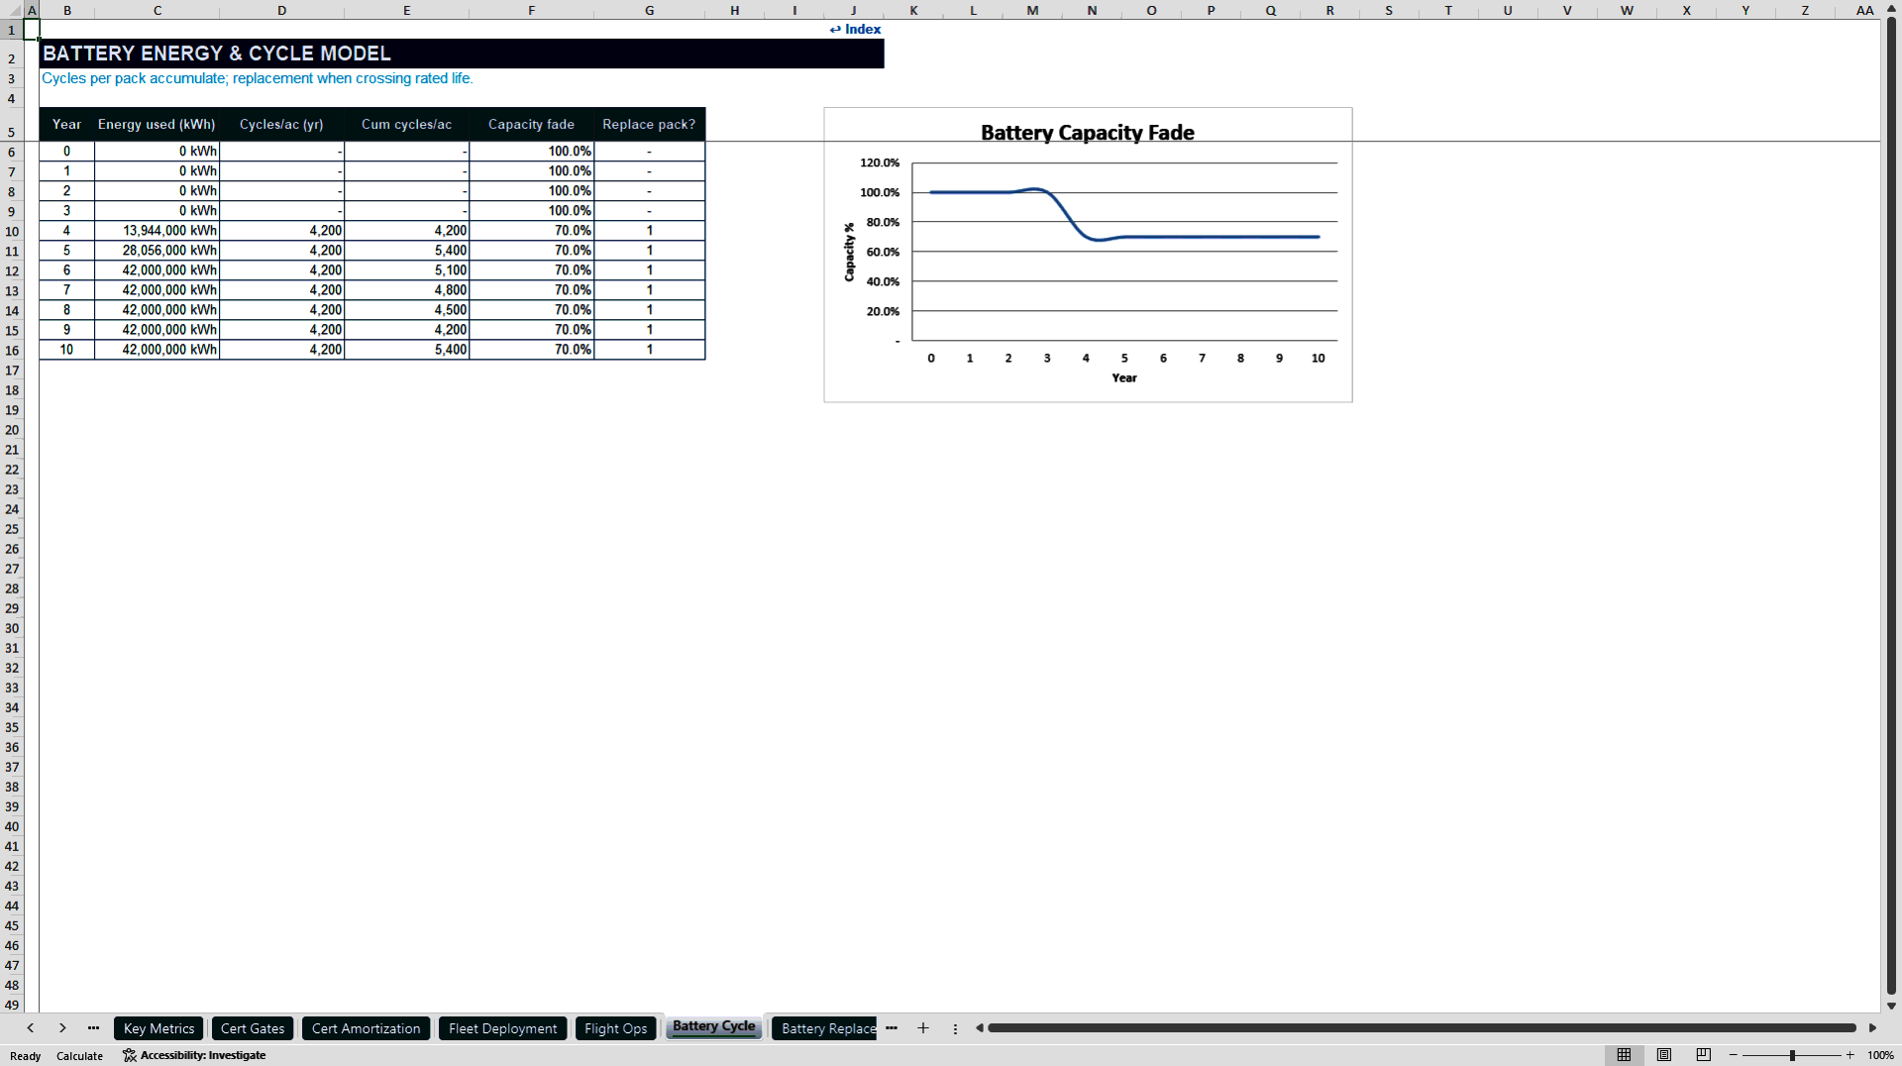This screenshot has width=1902, height=1066.
Task: Select the Year 10 cell
Action: coord(67,350)
